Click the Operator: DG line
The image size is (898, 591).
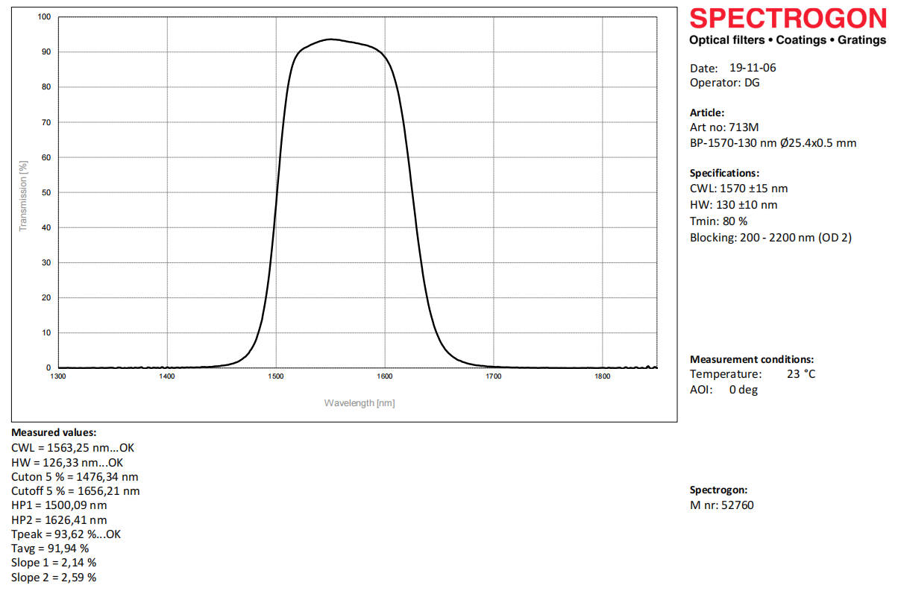tap(724, 83)
